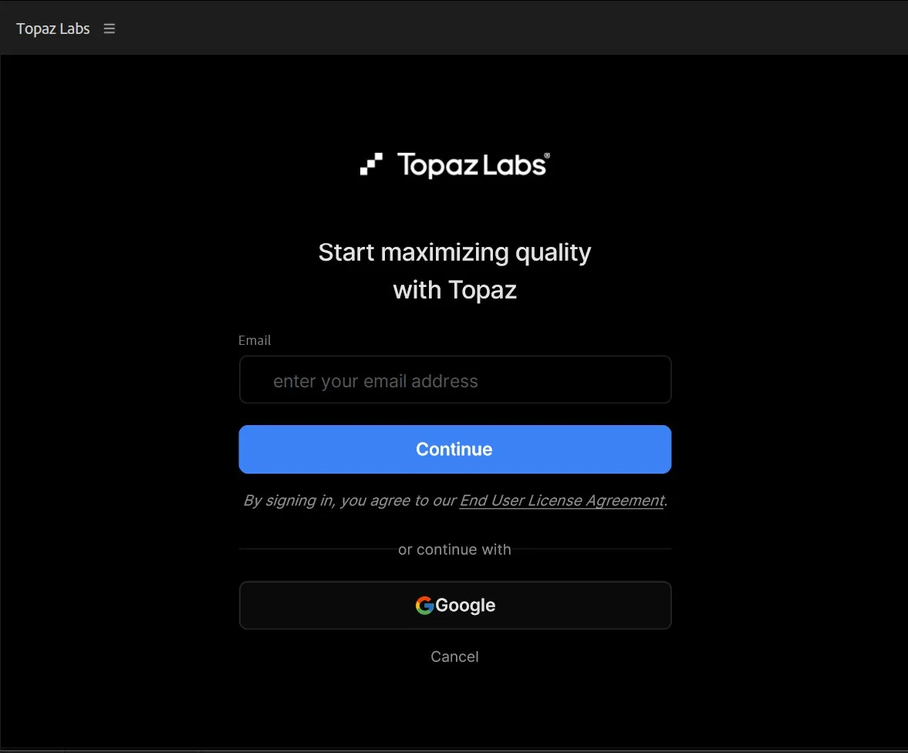The width and height of the screenshot is (908, 753).
Task: Click the colorful Google G logo
Action: (x=424, y=606)
